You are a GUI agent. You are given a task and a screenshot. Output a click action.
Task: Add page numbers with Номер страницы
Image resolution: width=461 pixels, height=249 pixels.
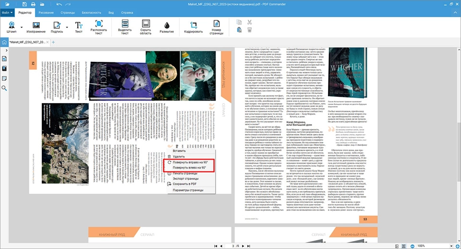tap(216, 27)
